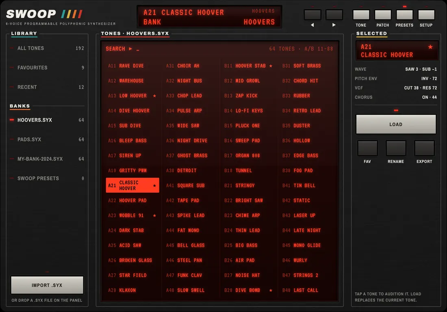Open the SETUP mode button

click(x=426, y=15)
